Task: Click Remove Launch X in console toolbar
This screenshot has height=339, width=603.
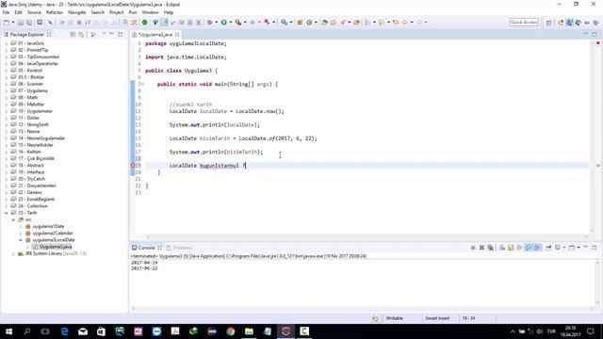Action: [x=481, y=248]
